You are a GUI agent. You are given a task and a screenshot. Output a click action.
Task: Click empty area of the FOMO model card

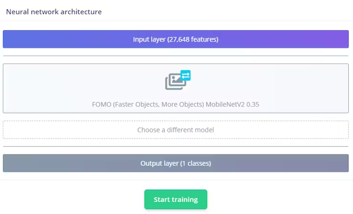[x=68, y=86]
